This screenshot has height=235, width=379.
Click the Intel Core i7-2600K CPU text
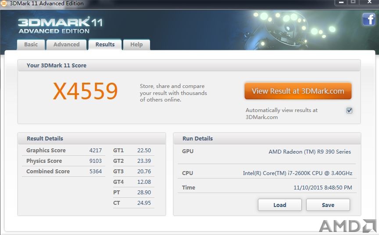coord(297,173)
